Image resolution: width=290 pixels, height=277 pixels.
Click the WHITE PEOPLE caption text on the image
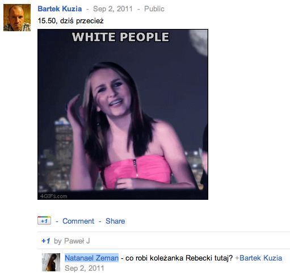[x=120, y=37]
